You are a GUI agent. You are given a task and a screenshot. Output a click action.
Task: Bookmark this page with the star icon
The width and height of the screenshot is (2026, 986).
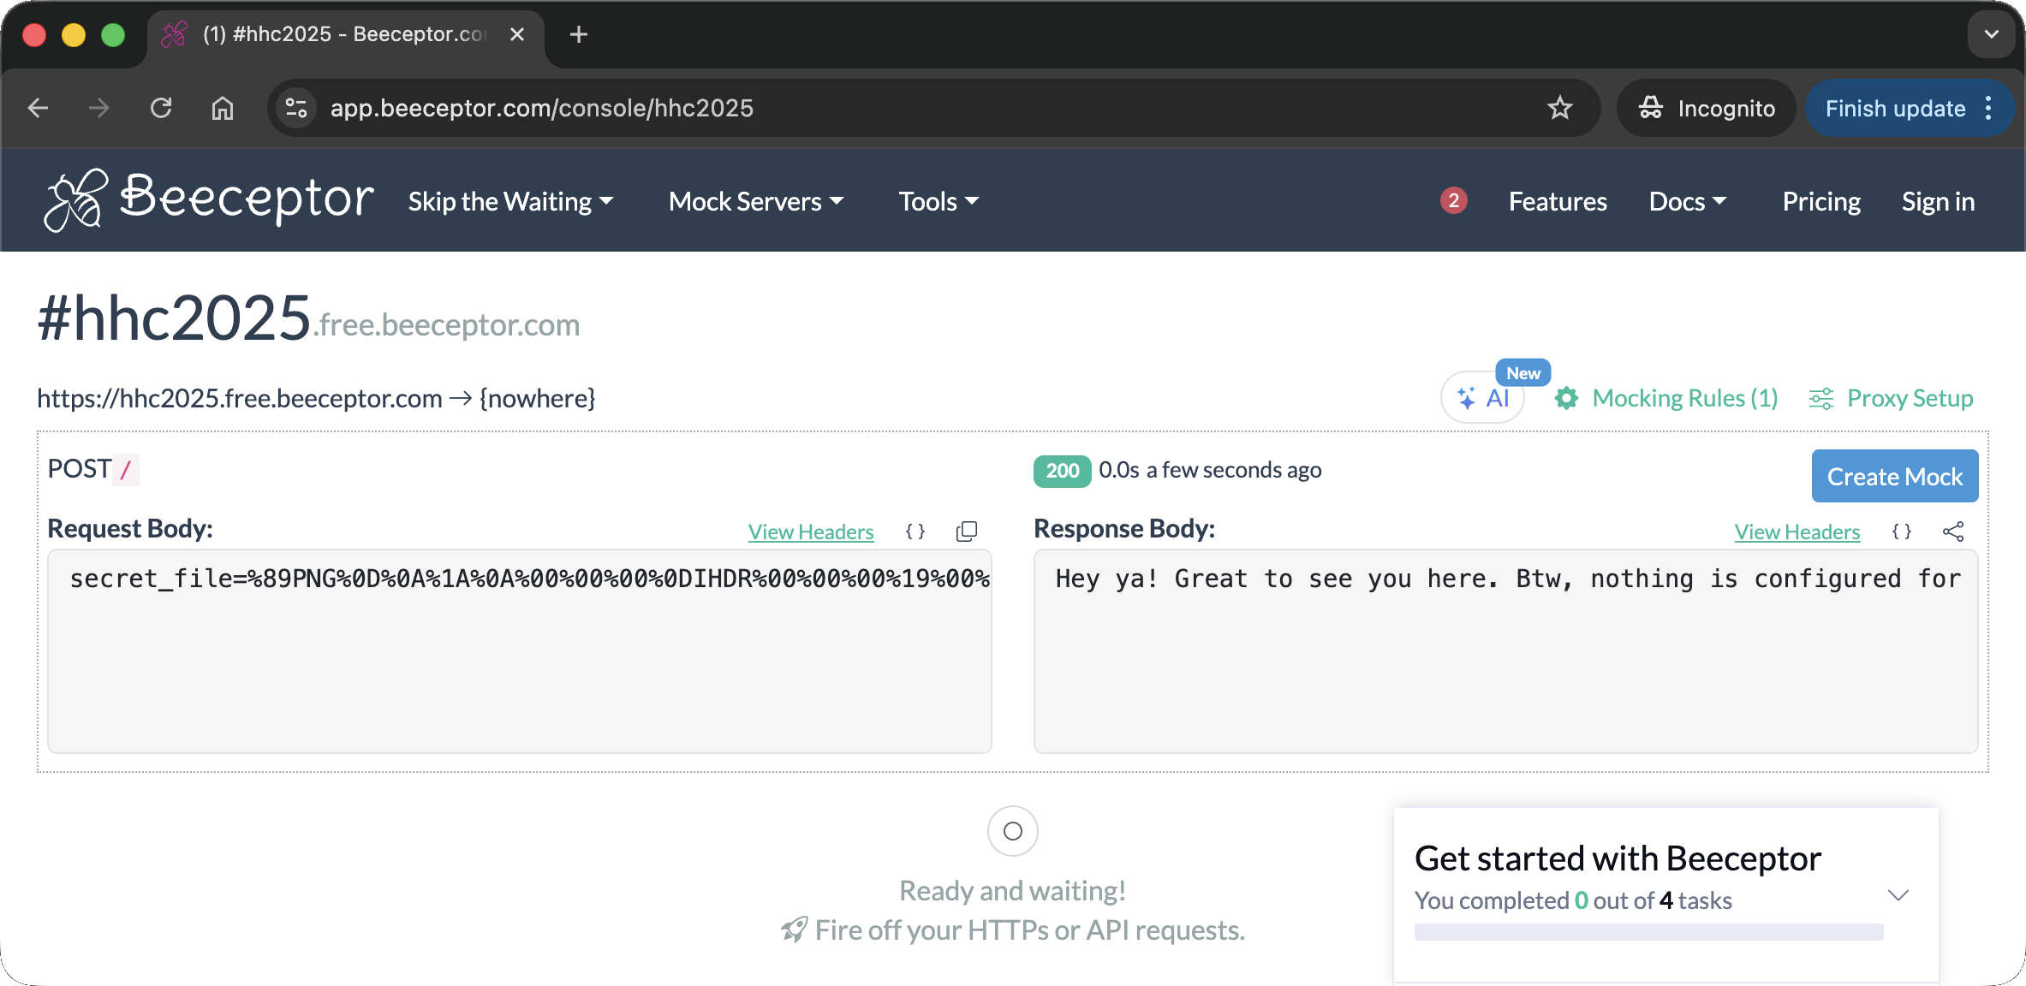coord(1560,108)
